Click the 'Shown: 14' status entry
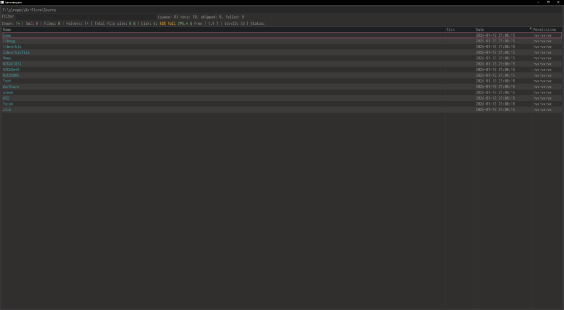The image size is (564, 310). coord(11,23)
